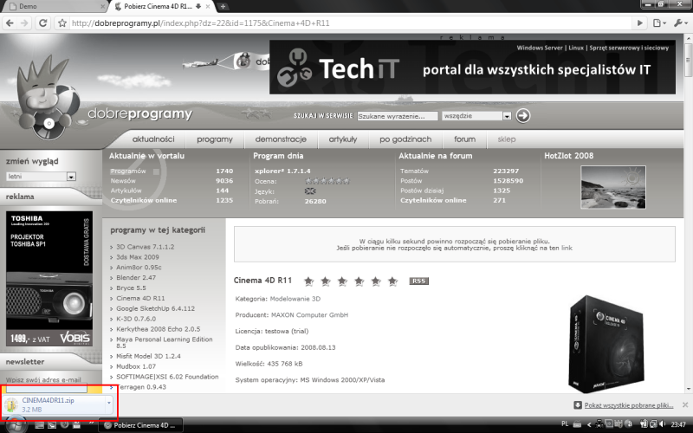This screenshot has height=433, width=693.
Task: Click the volume speaker tray icon
Action: point(662,423)
